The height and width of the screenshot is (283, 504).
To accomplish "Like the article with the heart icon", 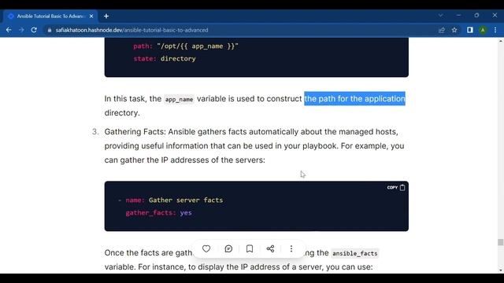I will (206, 248).
